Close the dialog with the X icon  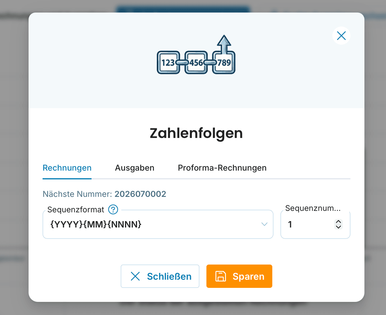pyautogui.click(x=341, y=36)
